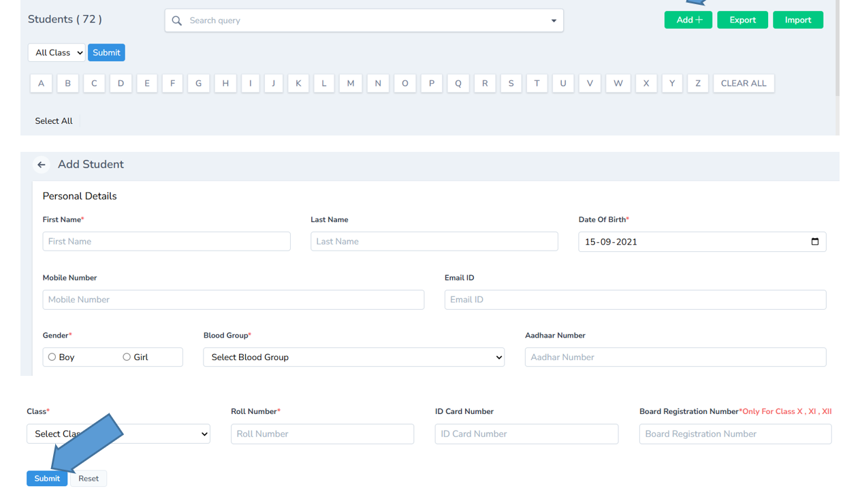Click the First Name input field

point(166,241)
